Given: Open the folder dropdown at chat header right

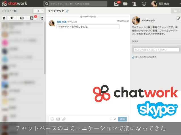Looking at the screenshot, I should [176, 11].
